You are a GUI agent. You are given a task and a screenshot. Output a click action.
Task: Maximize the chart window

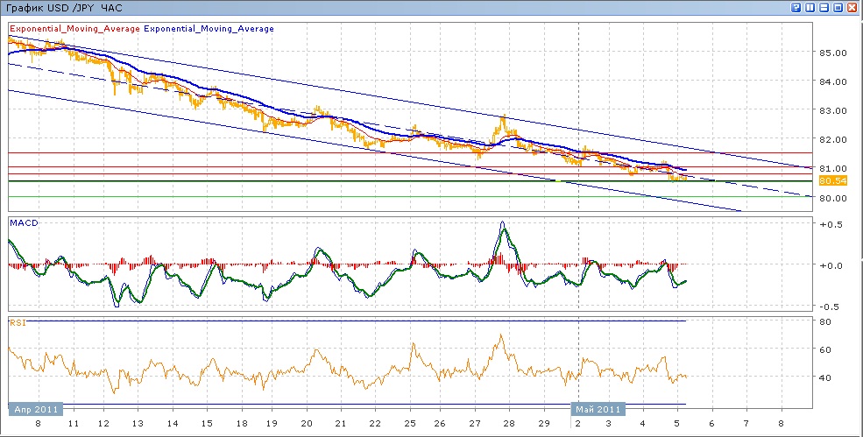838,7
